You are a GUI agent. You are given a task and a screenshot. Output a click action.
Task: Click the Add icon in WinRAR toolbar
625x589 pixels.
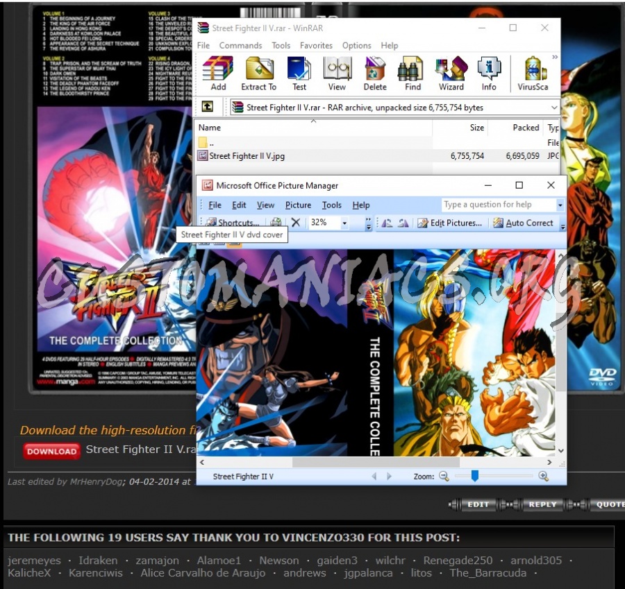coord(217,74)
